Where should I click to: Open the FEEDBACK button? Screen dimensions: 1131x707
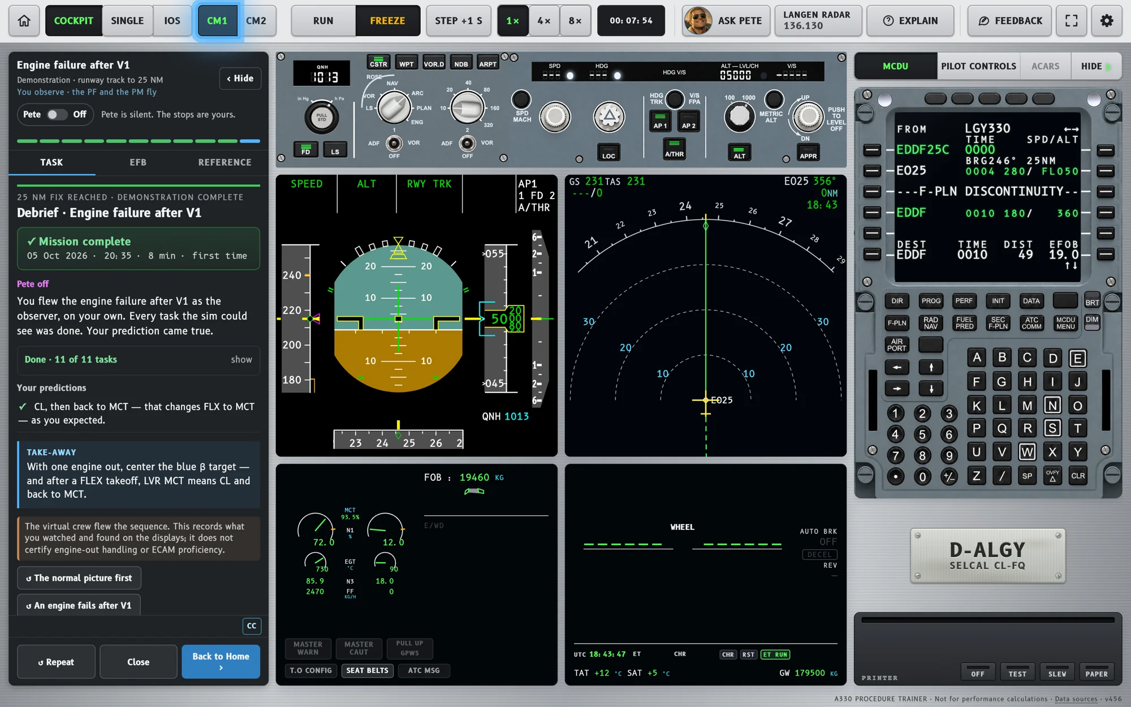1009,21
